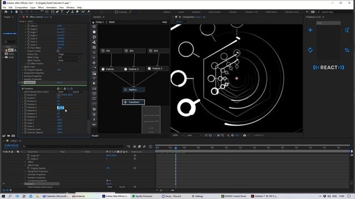Add a Transform node from Stardust sidebar
Screen dimensions: 355x199
point(94,63)
